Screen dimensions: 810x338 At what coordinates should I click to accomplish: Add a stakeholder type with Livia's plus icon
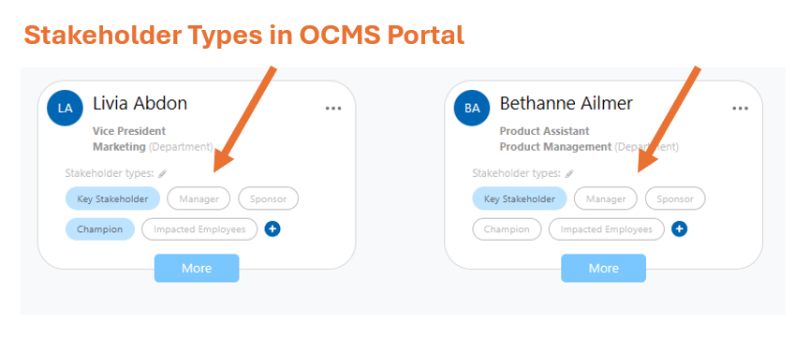coord(272,229)
